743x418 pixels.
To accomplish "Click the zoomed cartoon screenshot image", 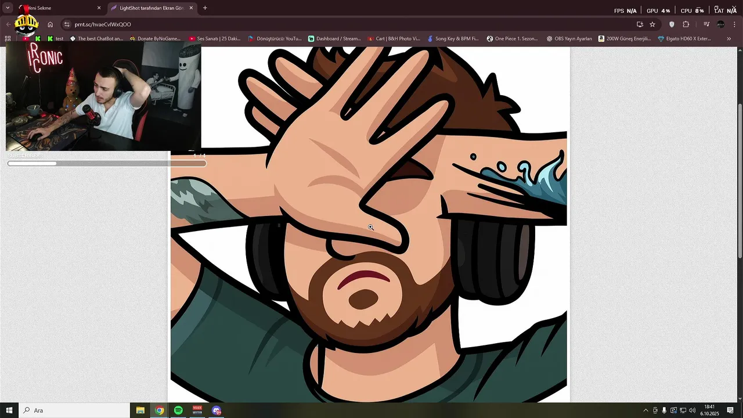I will tap(369, 224).
